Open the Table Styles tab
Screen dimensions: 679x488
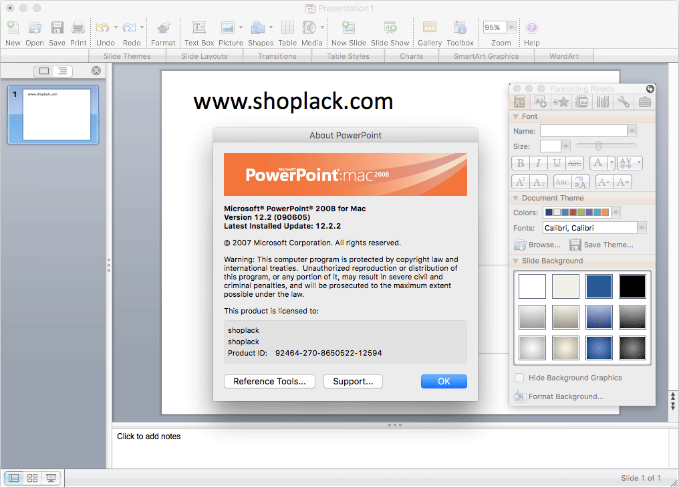348,56
